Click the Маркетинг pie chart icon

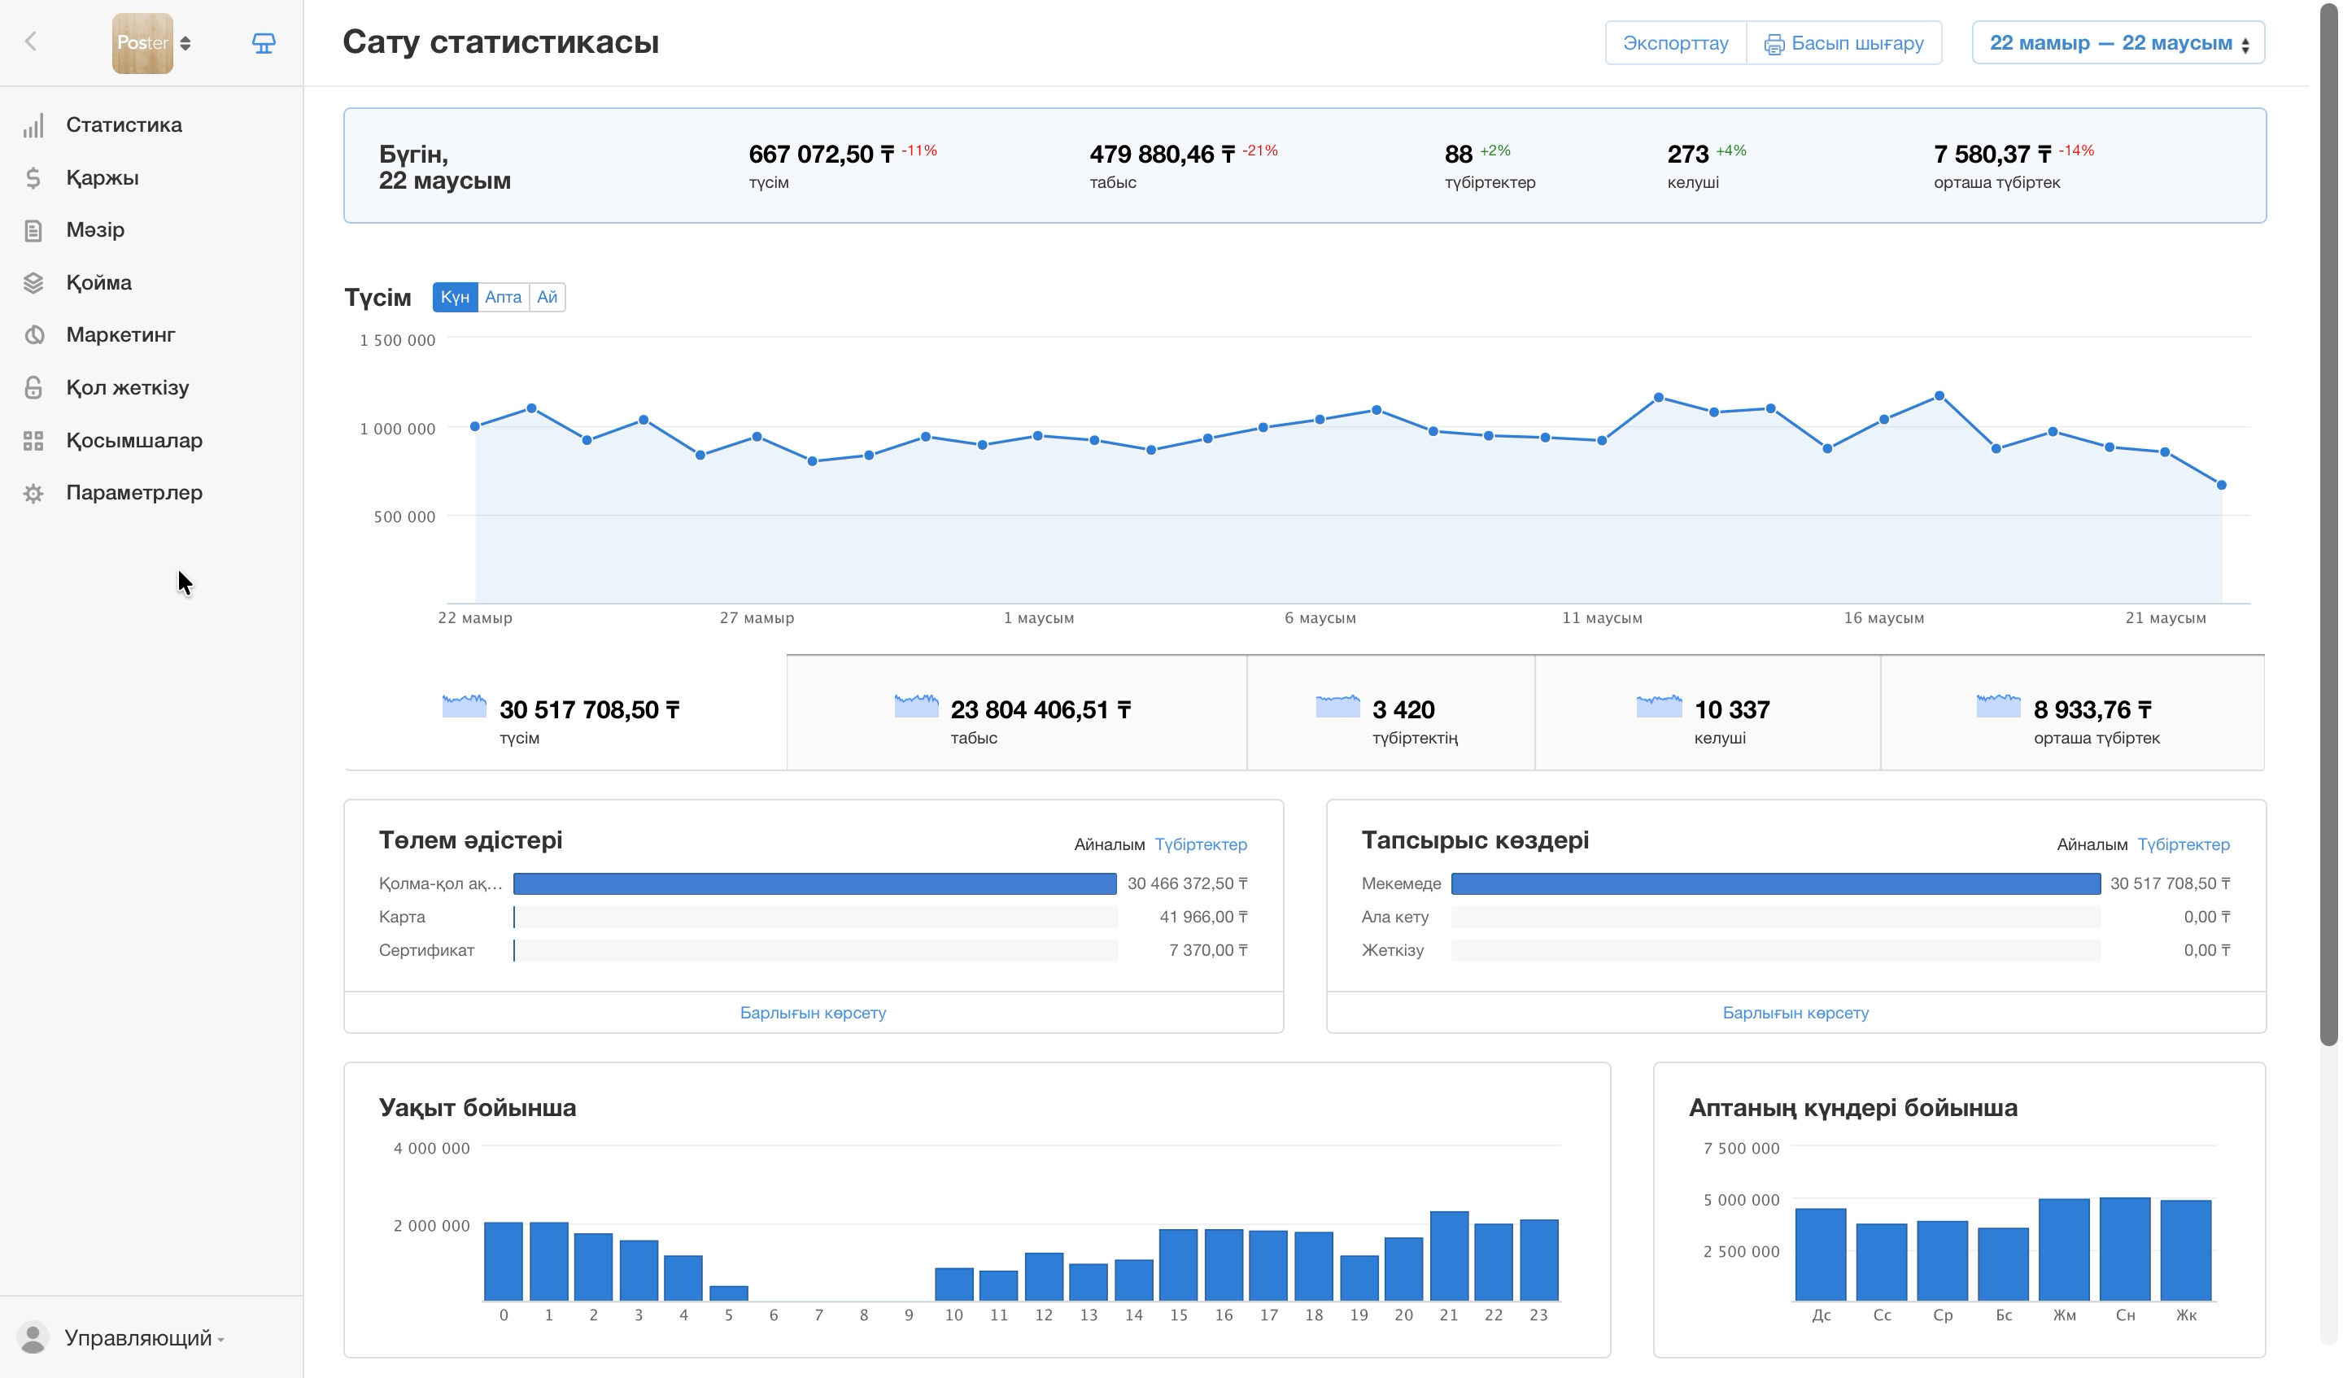pyautogui.click(x=33, y=334)
